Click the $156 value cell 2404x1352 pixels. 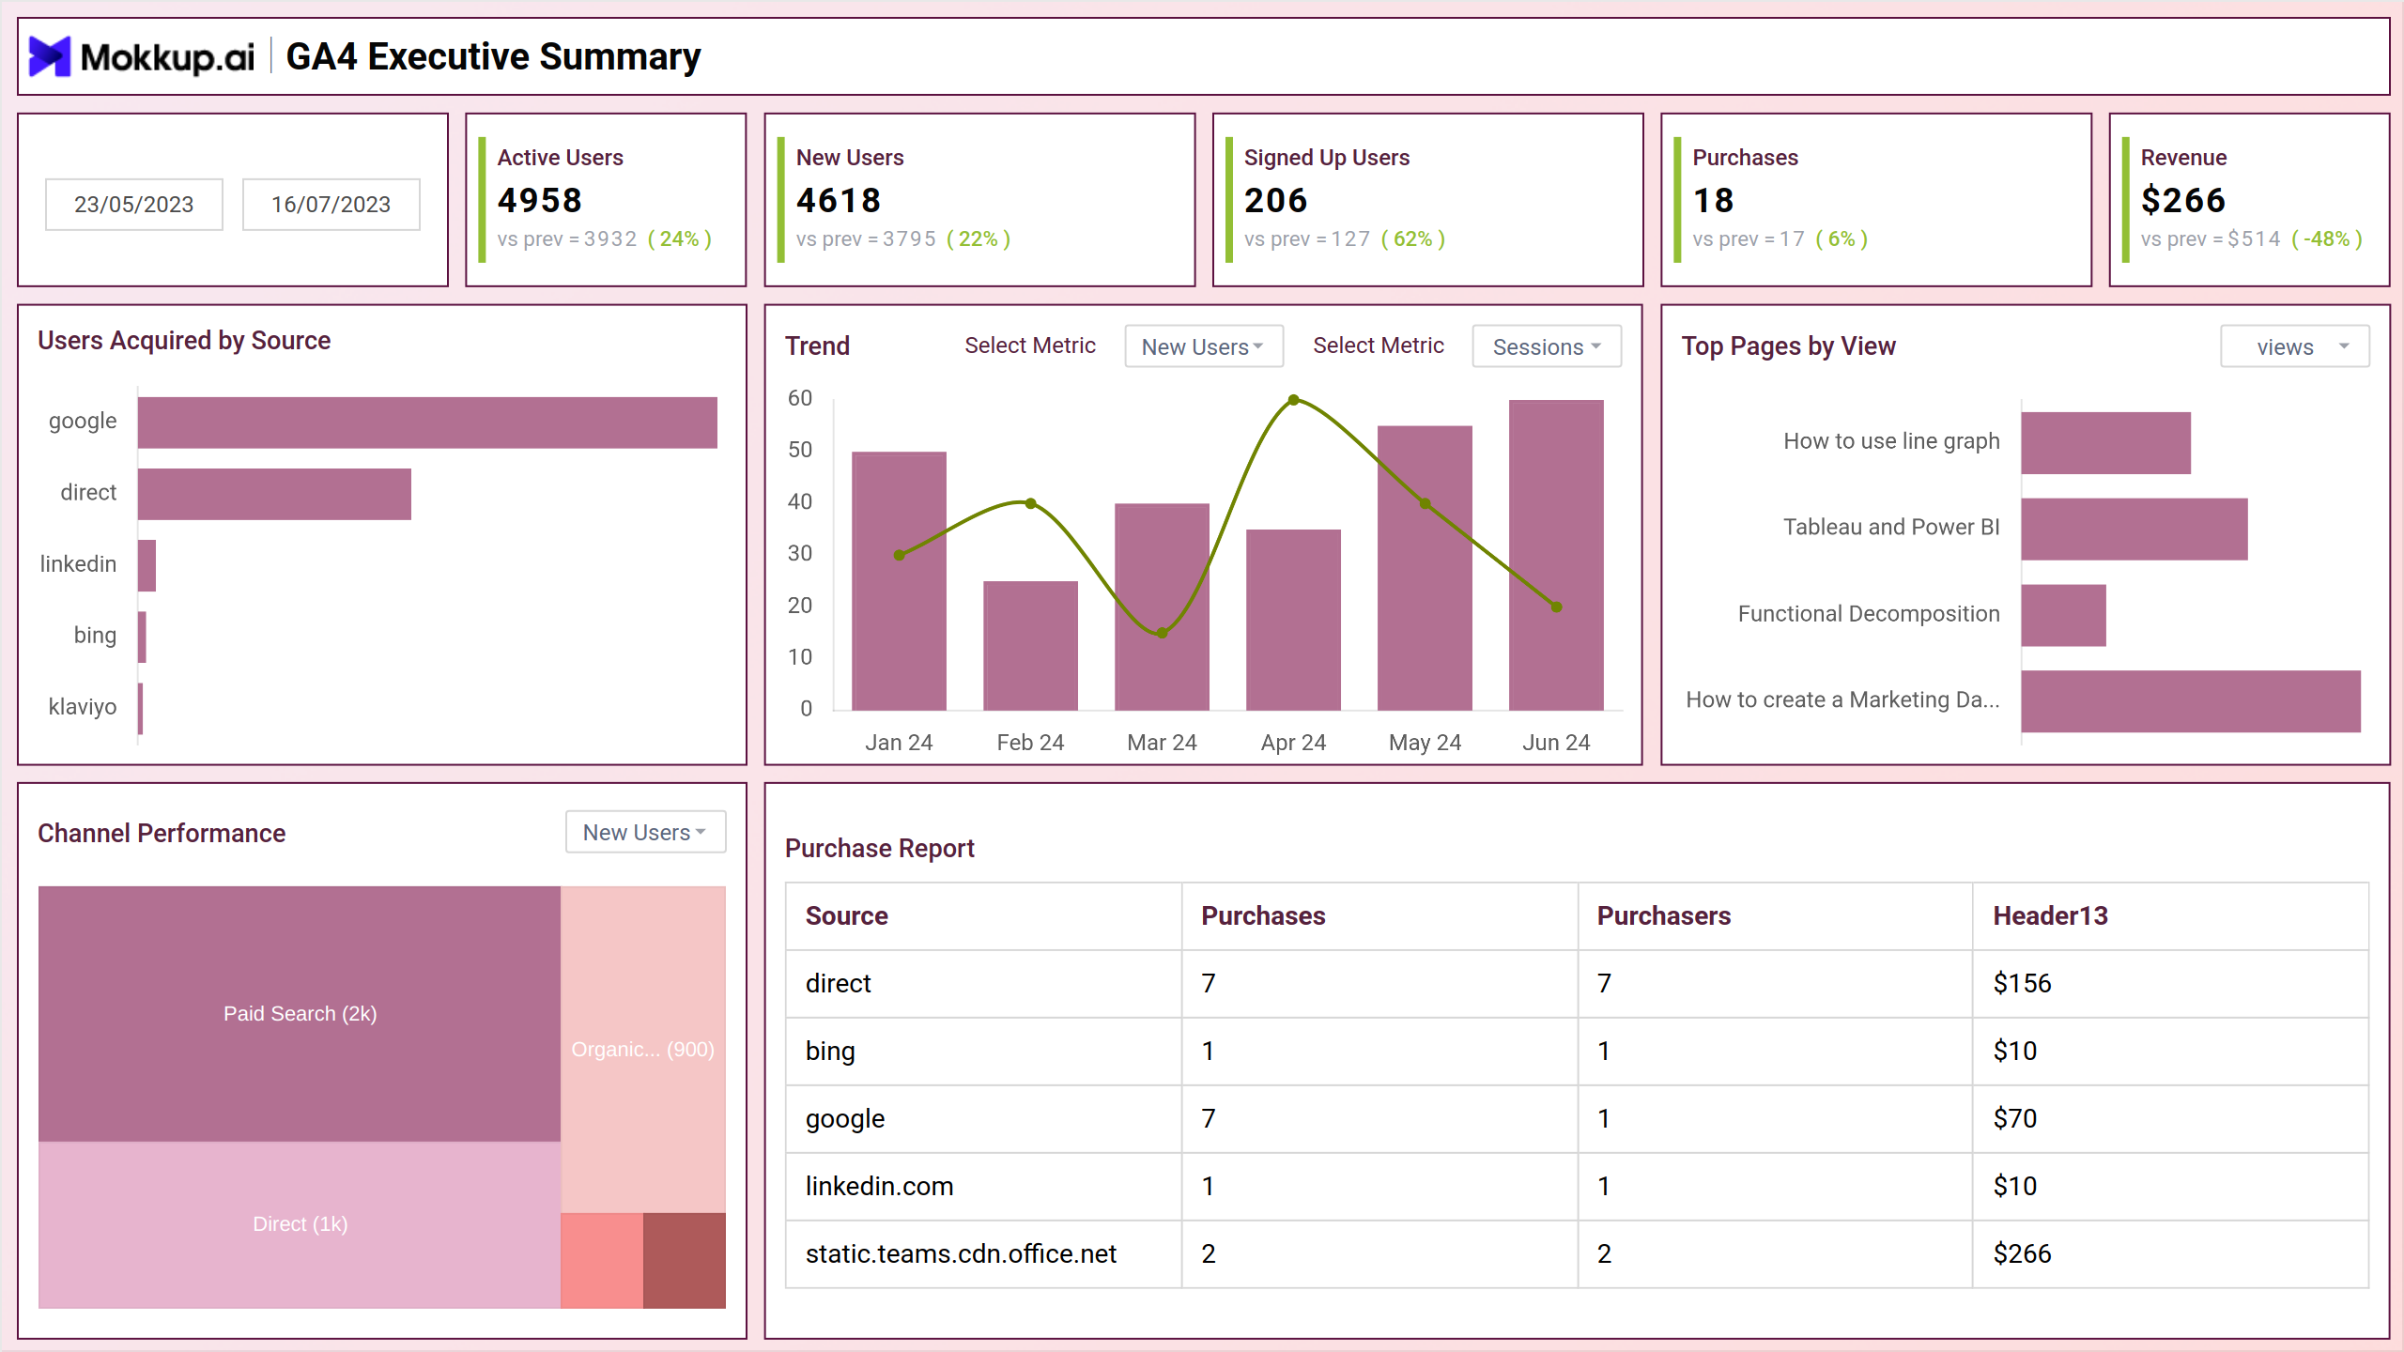2170,984
